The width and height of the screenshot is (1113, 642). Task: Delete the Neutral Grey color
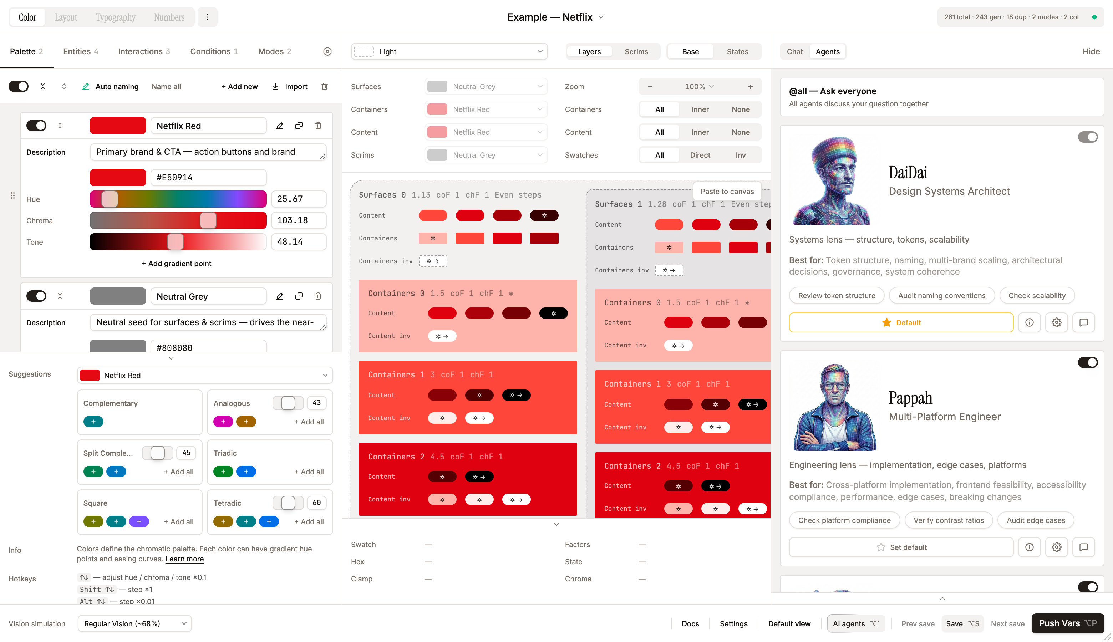click(318, 296)
